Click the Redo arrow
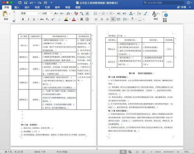194x154 pixels. coord(40,3)
